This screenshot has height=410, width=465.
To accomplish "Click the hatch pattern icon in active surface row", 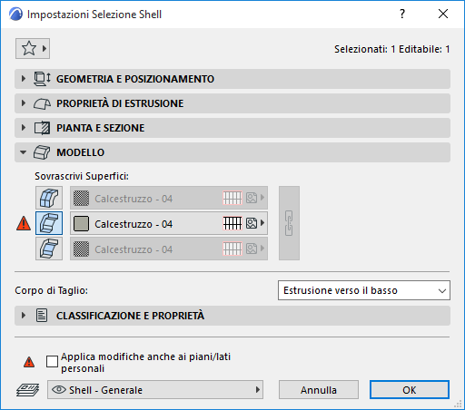I will pos(232,223).
